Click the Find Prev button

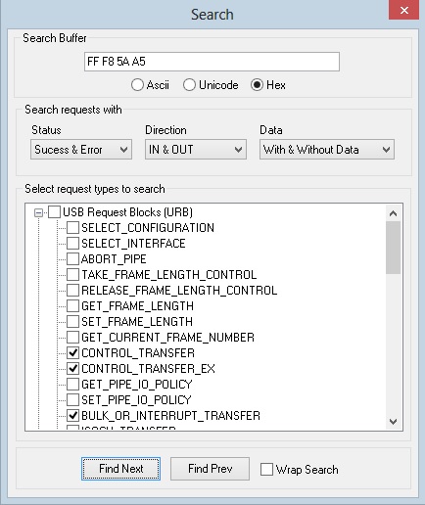pos(210,469)
